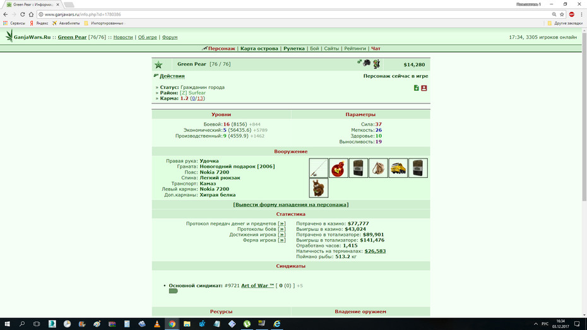Click the syndicate green badge icon
The image size is (587, 330).
coord(173,291)
